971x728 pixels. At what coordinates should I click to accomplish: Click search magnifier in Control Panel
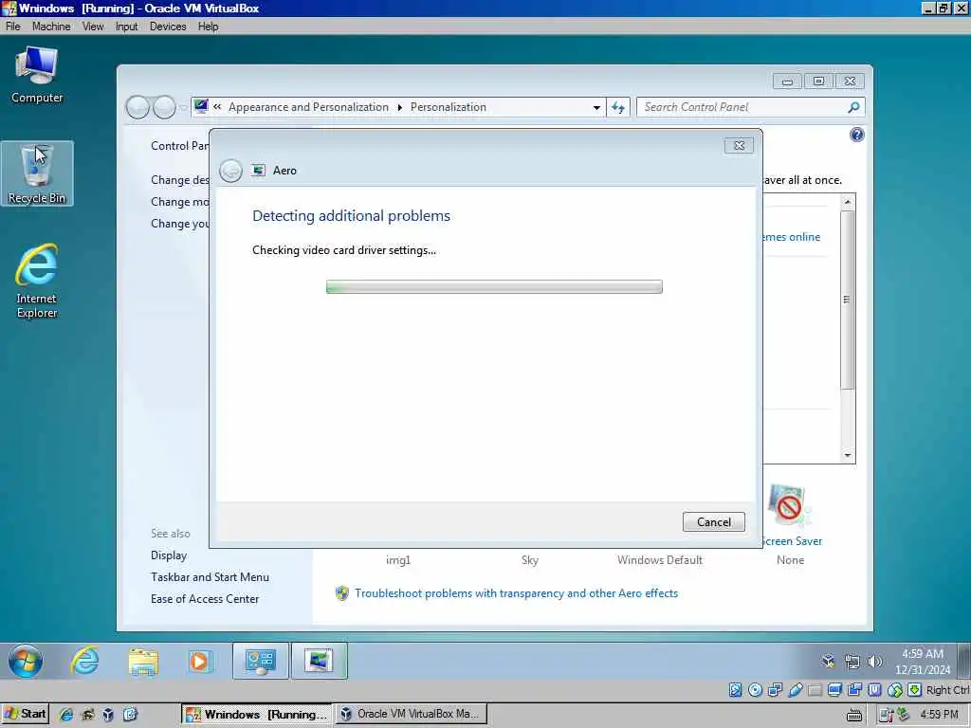tap(853, 107)
